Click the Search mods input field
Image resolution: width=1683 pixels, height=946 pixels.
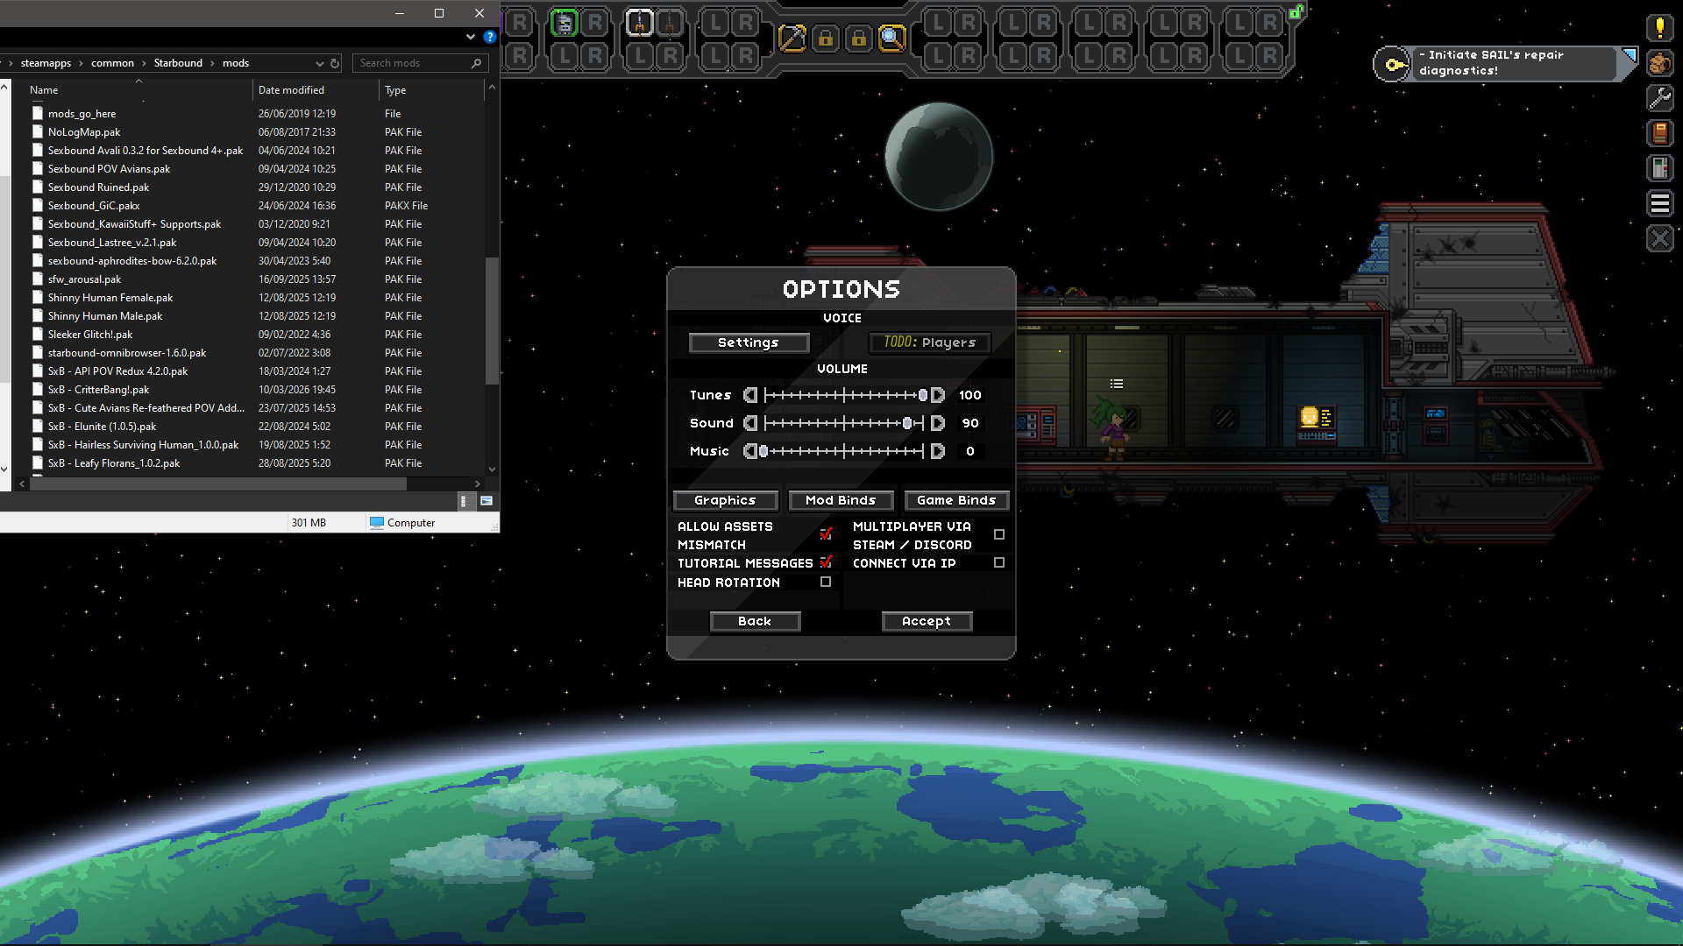(x=420, y=63)
